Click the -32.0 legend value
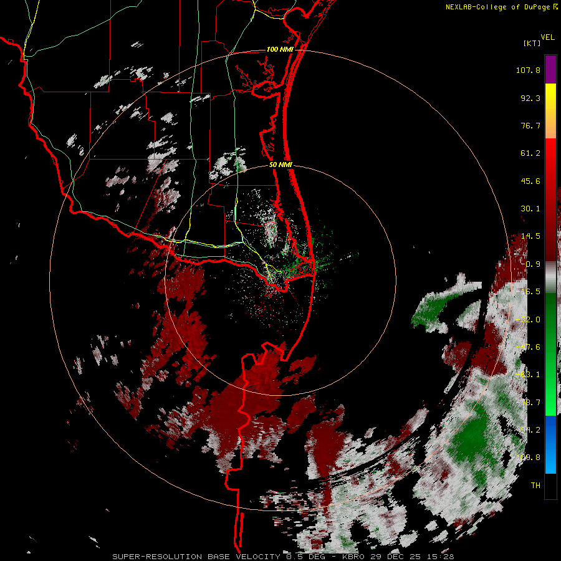561x561 pixels. (x=528, y=320)
